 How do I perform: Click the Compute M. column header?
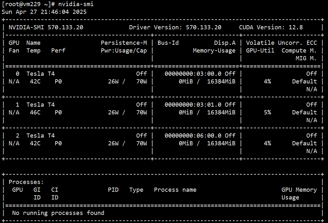point(299,51)
